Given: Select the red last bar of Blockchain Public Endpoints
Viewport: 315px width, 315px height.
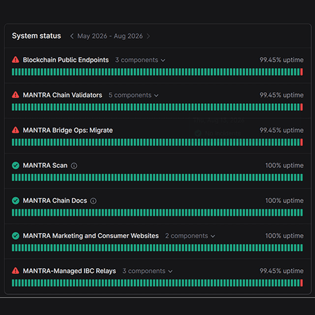Looking at the screenshot, I should click(301, 72).
